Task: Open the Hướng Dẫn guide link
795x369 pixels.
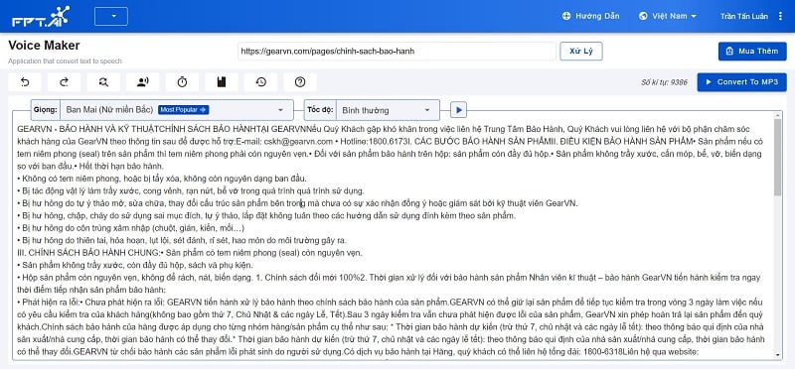Action: pos(590,16)
